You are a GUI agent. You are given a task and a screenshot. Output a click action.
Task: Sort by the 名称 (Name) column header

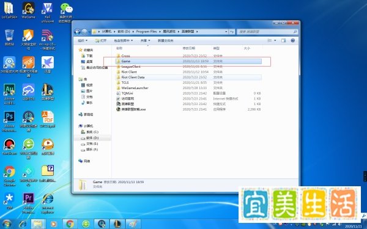119,48
